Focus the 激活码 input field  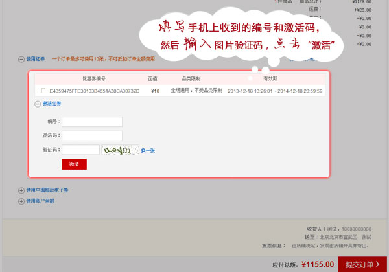pyautogui.click(x=92, y=136)
